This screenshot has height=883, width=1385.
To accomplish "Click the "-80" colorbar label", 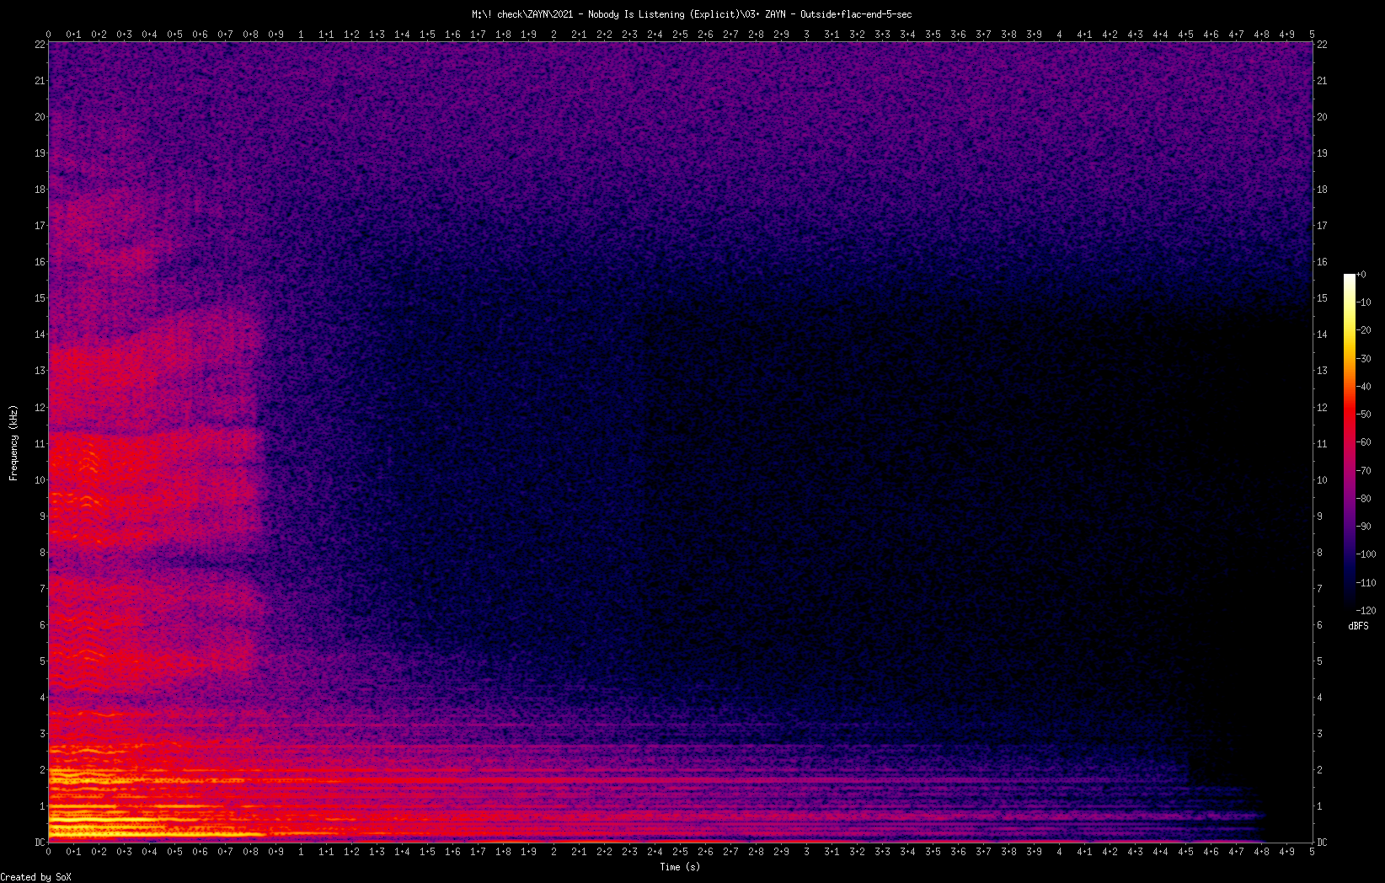I will [1364, 499].
